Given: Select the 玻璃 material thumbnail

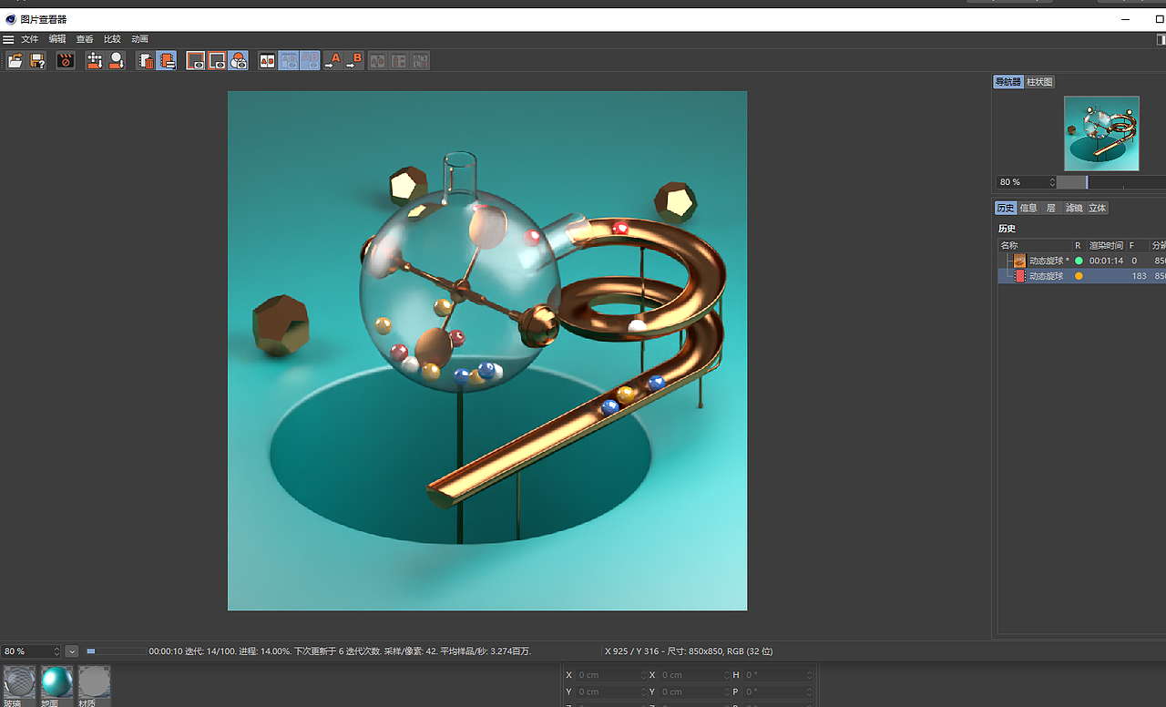Looking at the screenshot, I should click(x=20, y=681).
